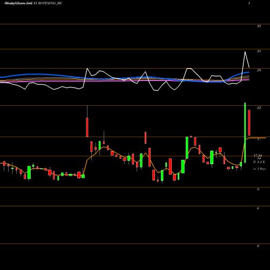Click the 9 price axis label

point(258,190)
